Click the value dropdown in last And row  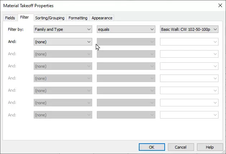click(189, 115)
